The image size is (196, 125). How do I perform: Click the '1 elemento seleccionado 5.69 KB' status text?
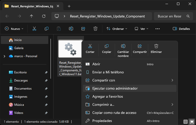pos(46,122)
